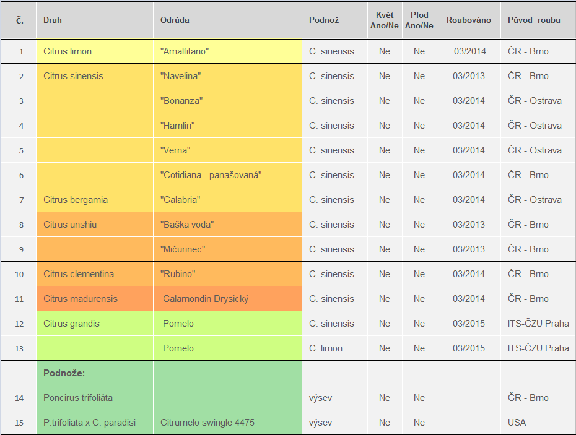Click the "Citrumelo swingle 4475" cell

tap(207, 423)
